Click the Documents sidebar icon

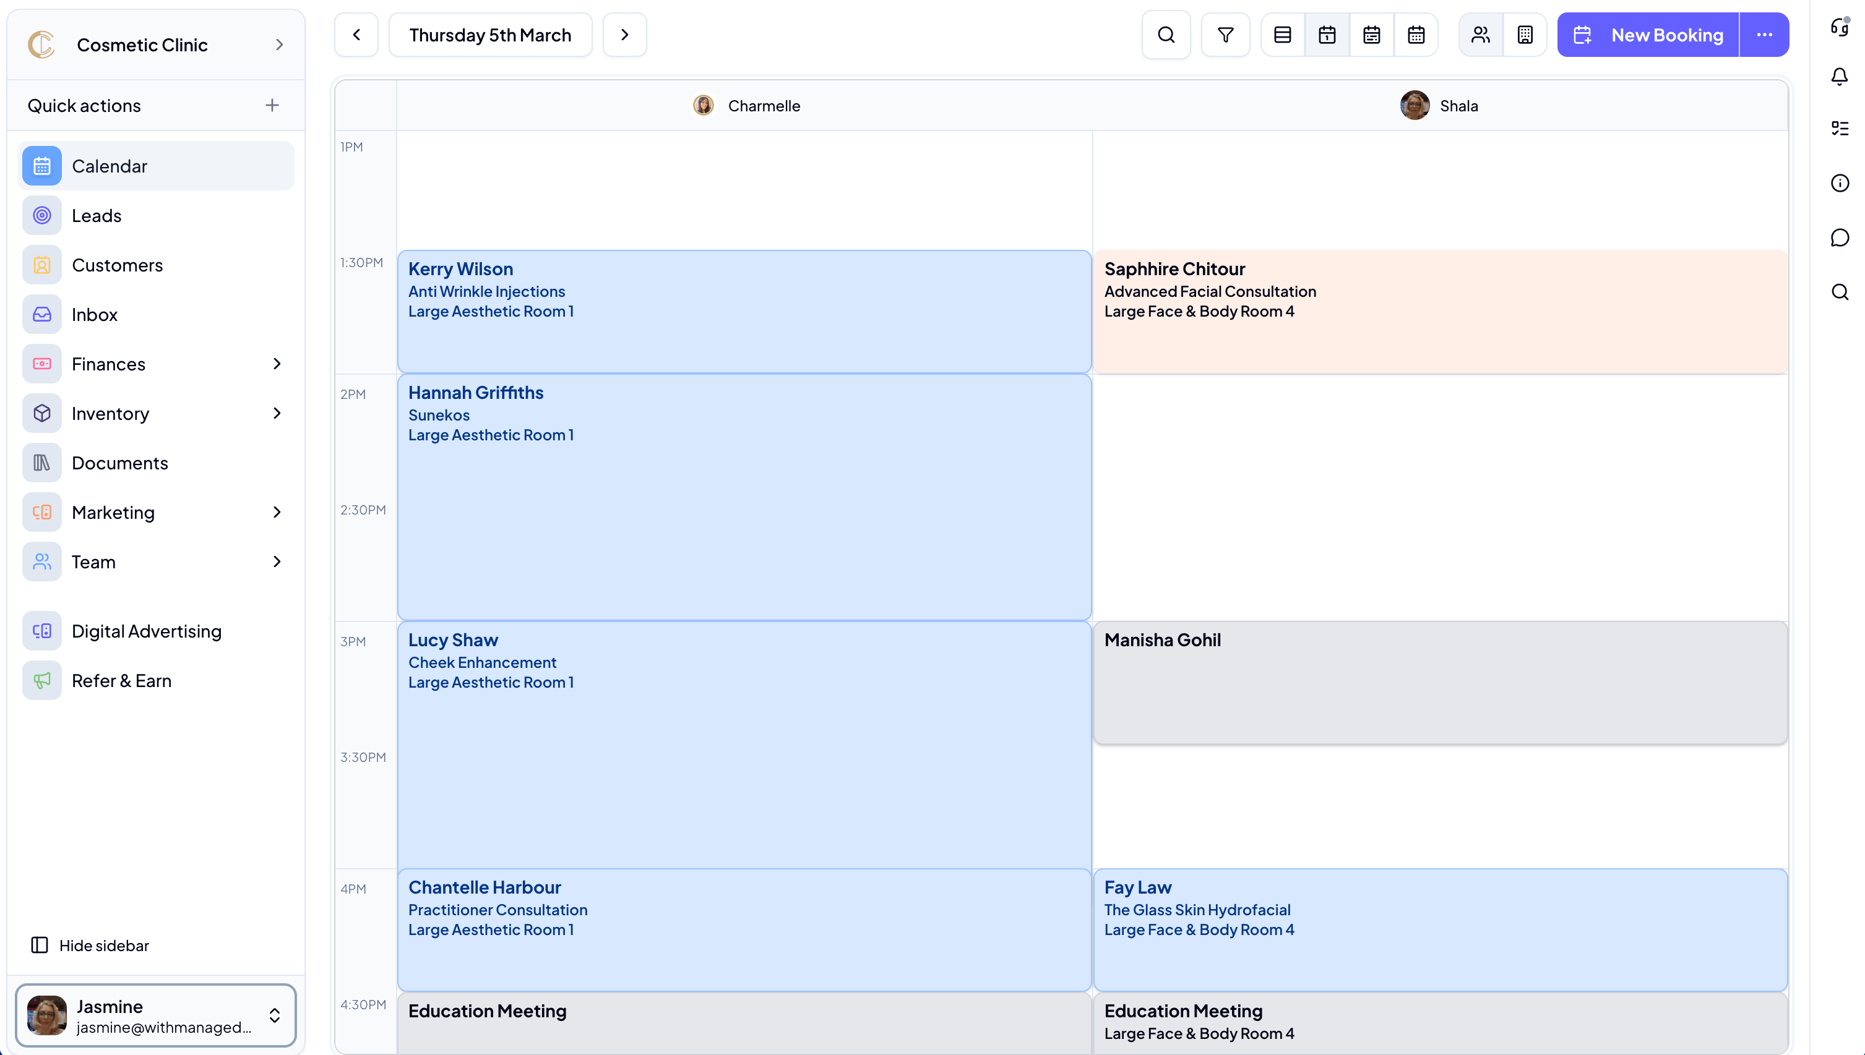click(x=42, y=463)
